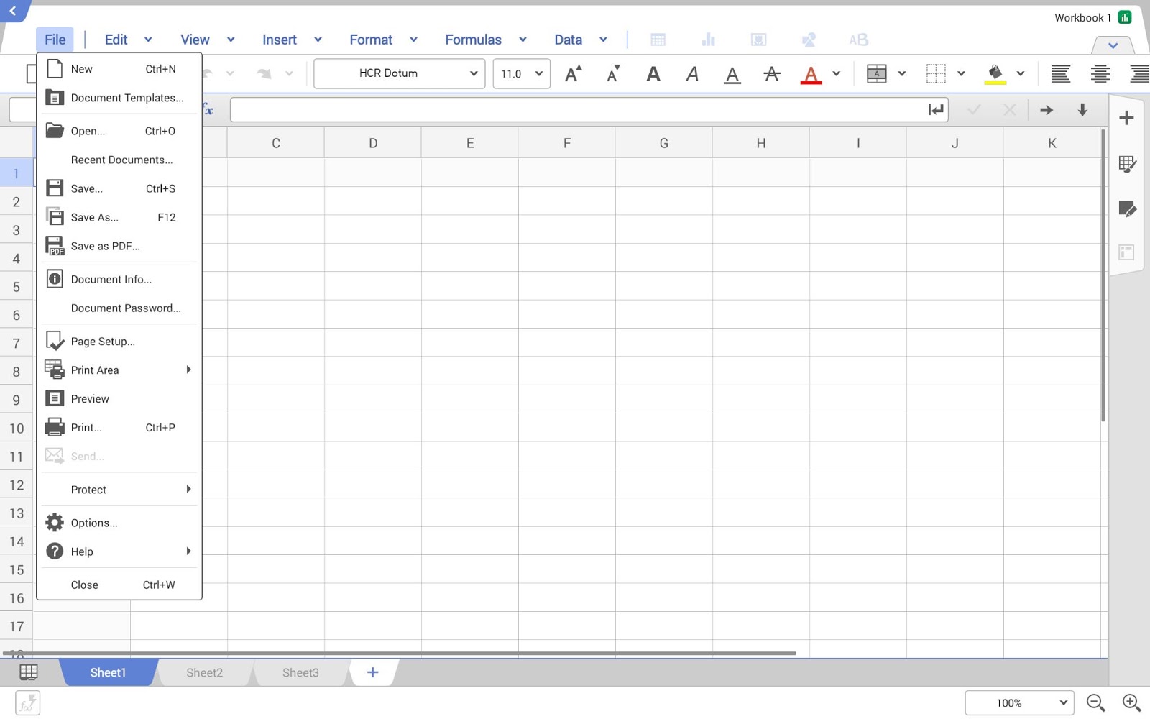The height and width of the screenshot is (719, 1150).
Task: Toggle underline text formatting
Action: (x=732, y=74)
